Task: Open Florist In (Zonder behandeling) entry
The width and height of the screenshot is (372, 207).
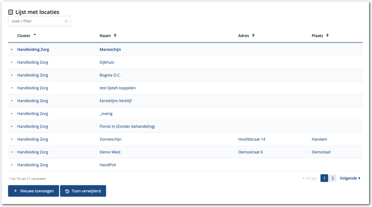Action: (127, 126)
